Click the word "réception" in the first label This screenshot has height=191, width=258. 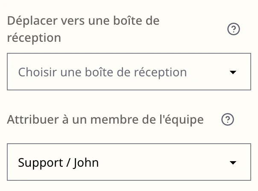(34, 38)
